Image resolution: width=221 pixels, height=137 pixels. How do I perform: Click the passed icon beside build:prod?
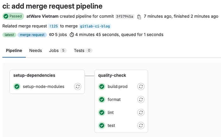point(102,86)
